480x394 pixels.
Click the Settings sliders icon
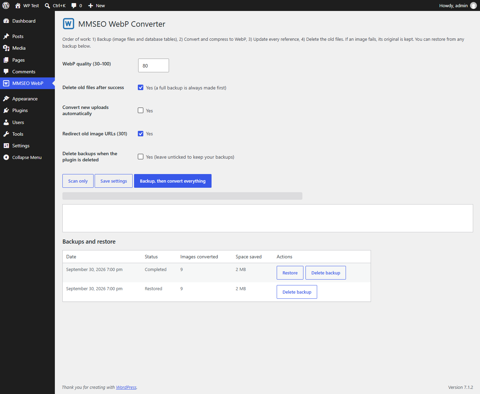[x=6, y=146]
